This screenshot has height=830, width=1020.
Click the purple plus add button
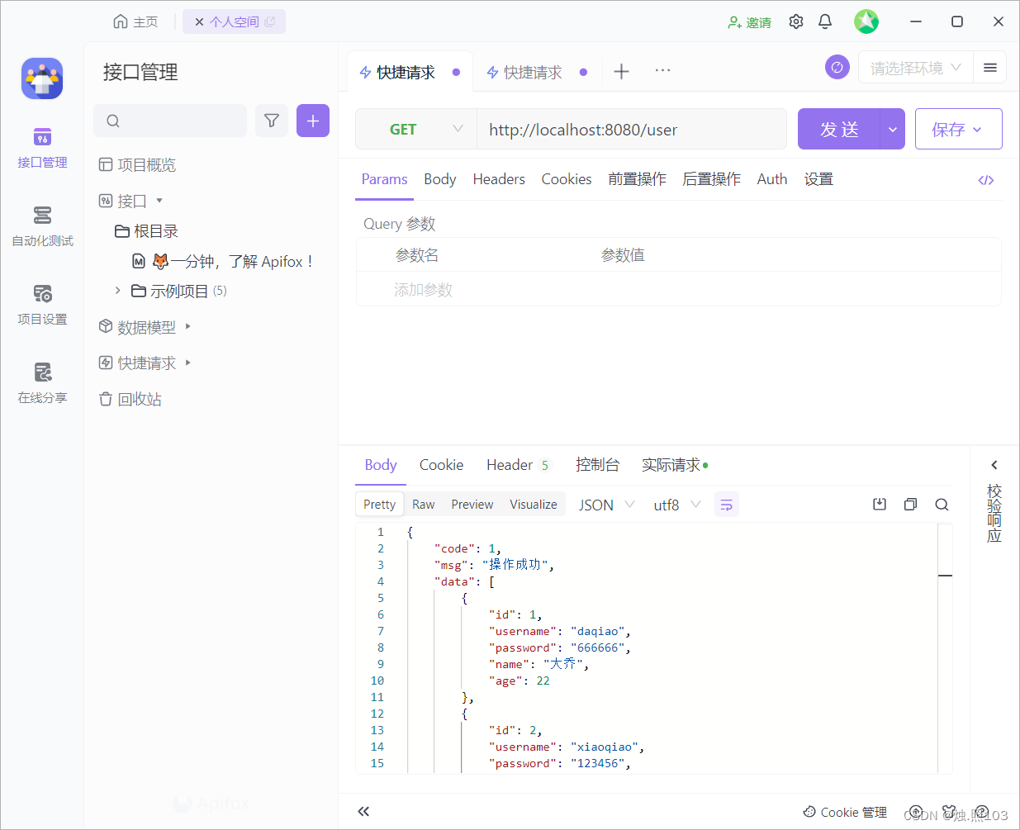tap(313, 121)
